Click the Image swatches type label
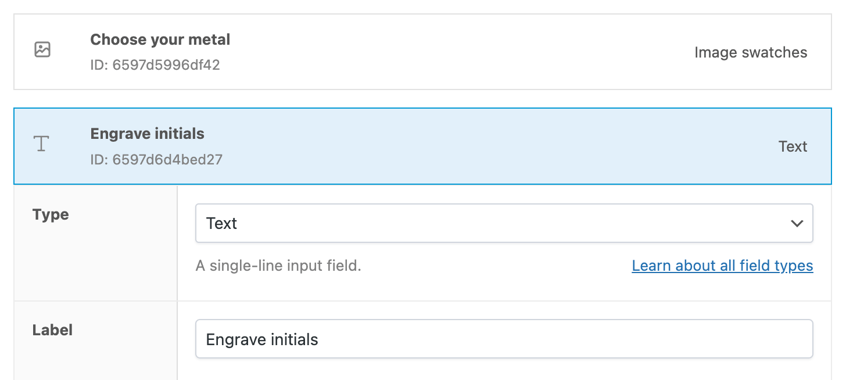This screenshot has height=380, width=846. click(751, 52)
